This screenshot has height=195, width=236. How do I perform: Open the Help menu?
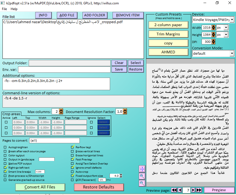click(x=14, y=9)
